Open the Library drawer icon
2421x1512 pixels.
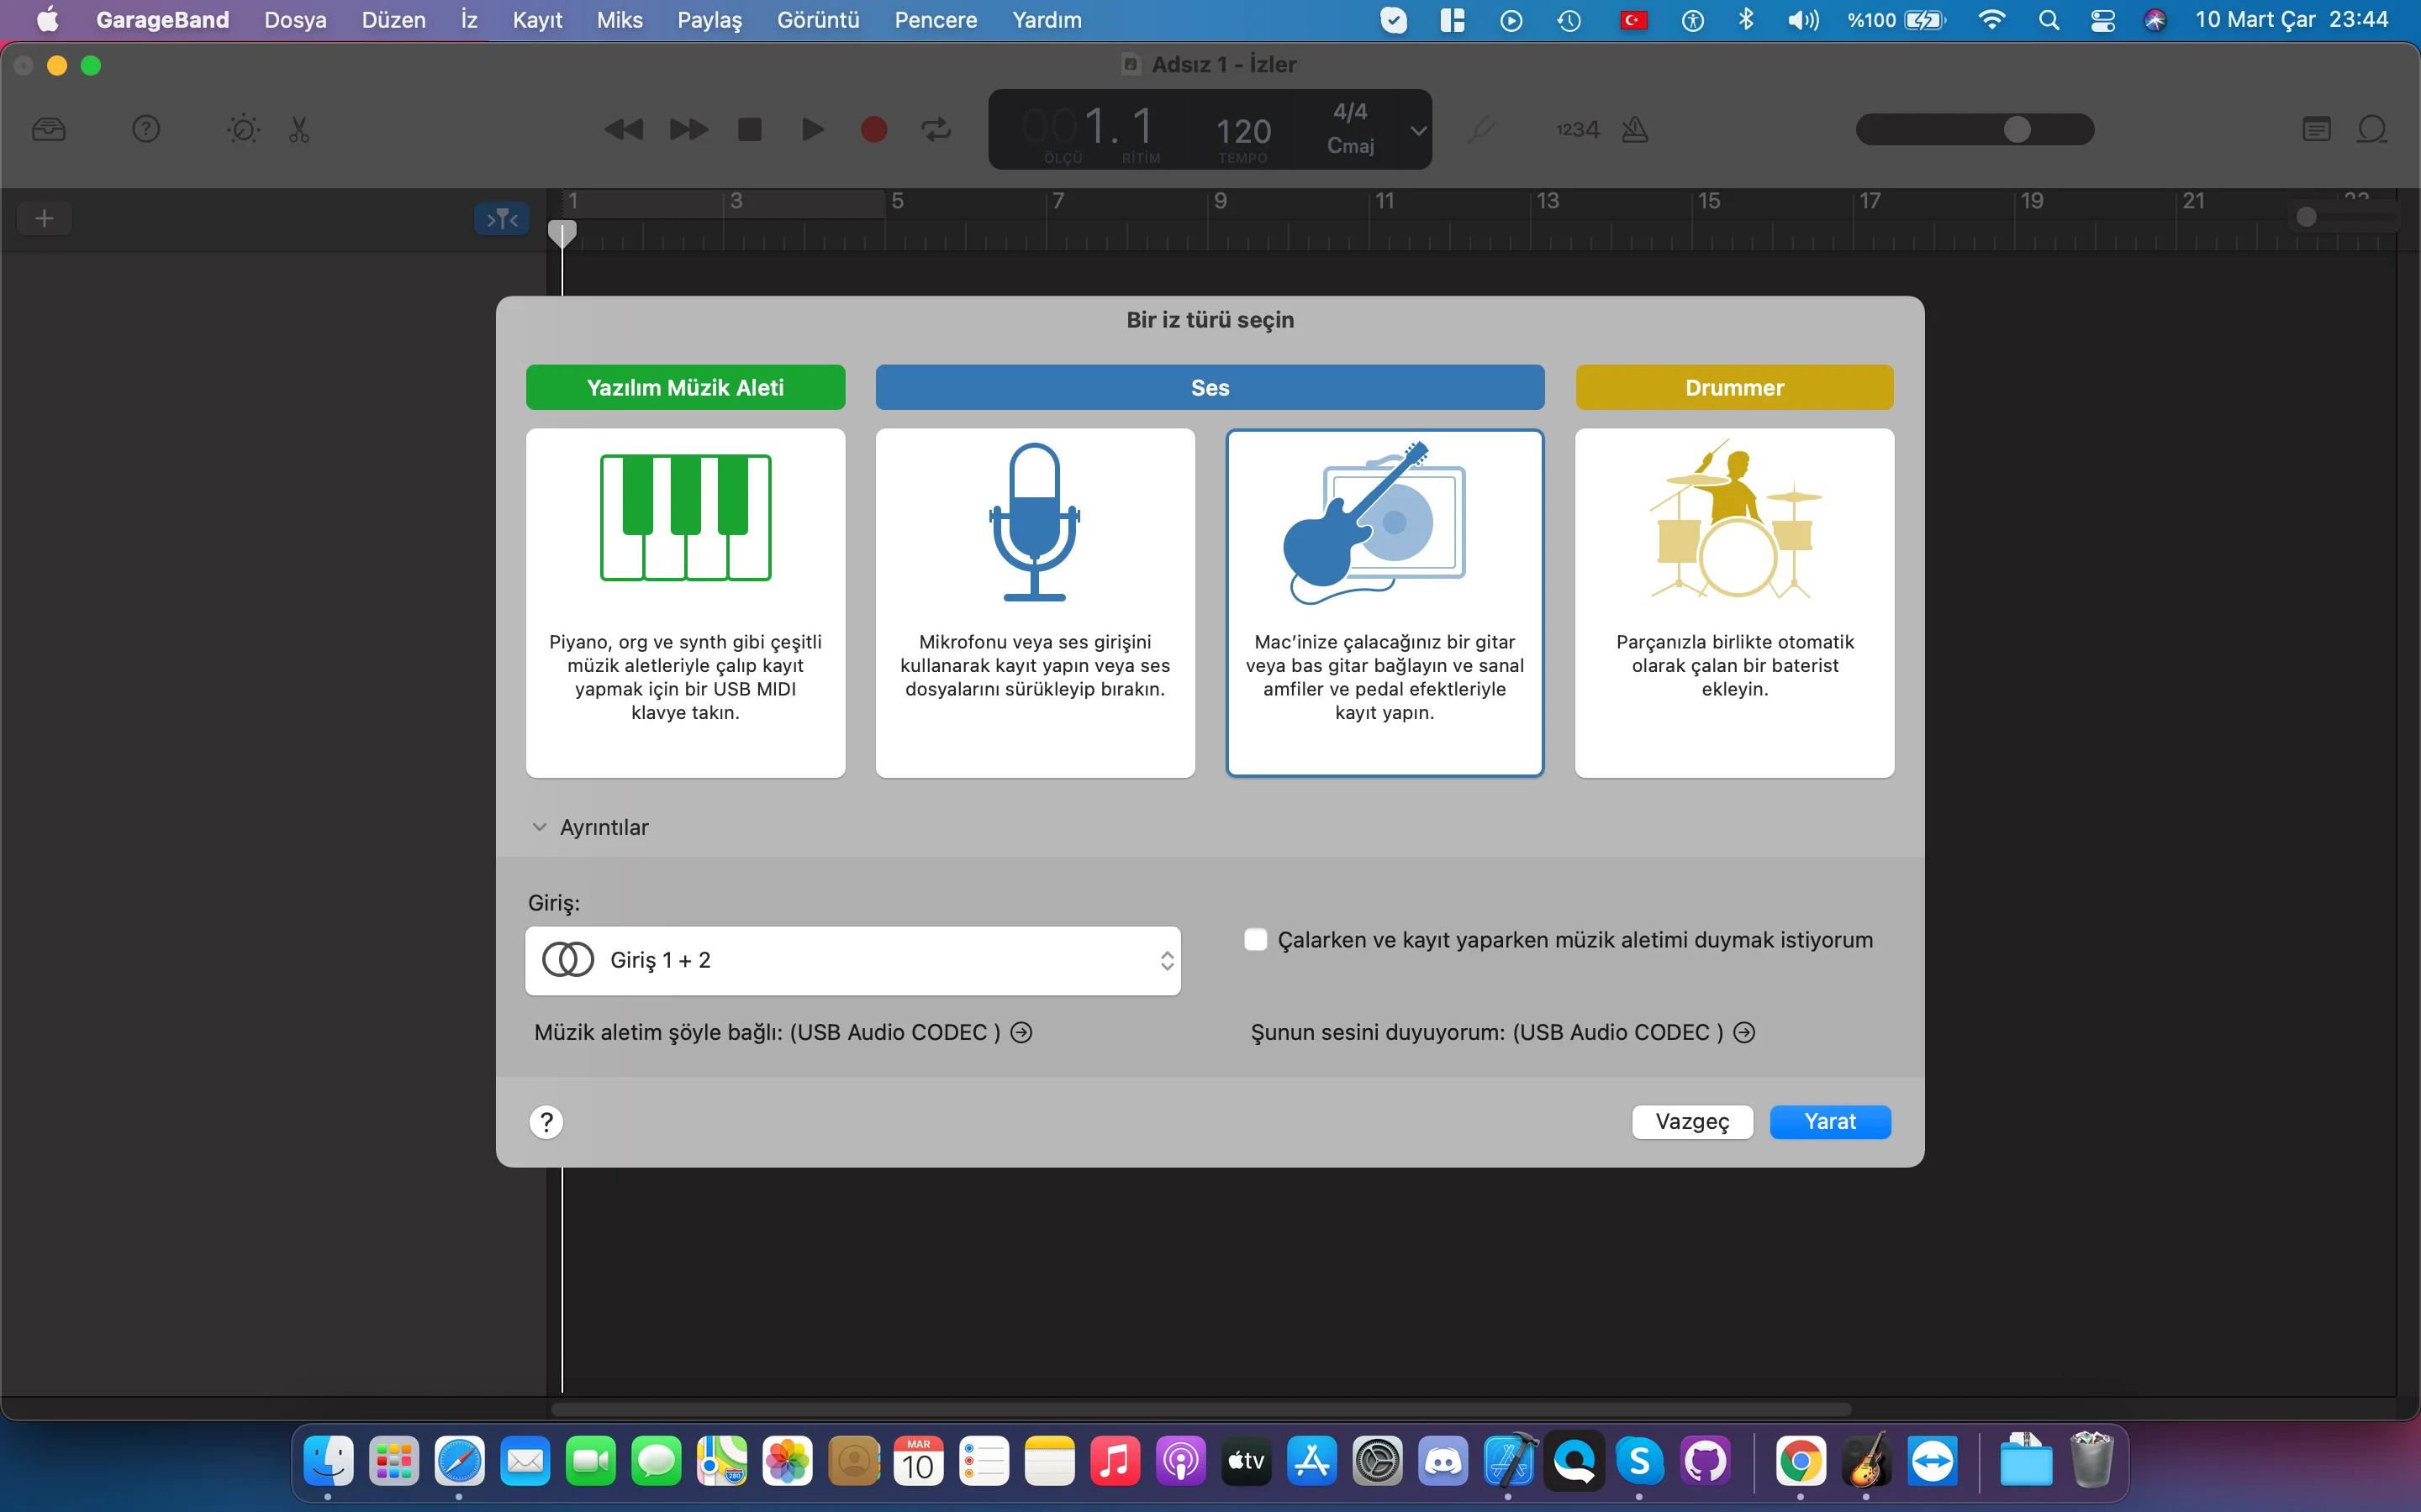point(49,130)
